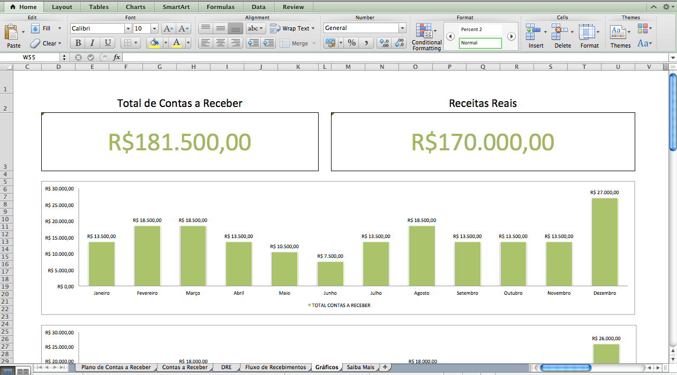This screenshot has height=375, width=677.
Task: Expand the Wrap Text dropdown
Action: [x=313, y=28]
